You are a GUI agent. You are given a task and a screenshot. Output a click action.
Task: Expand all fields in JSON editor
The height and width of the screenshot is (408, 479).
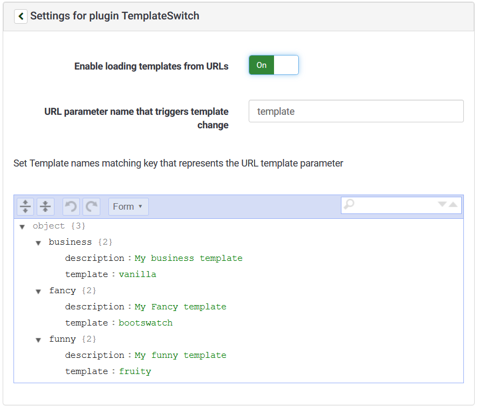(x=25, y=206)
